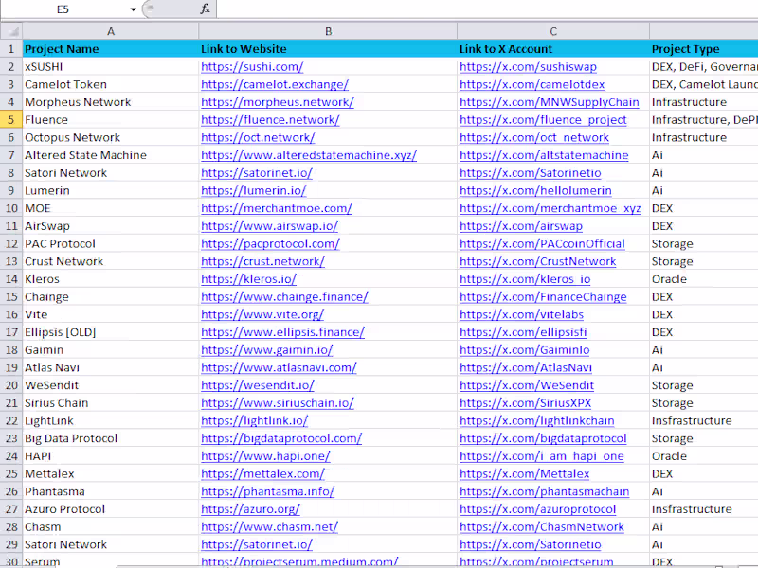This screenshot has width=758, height=568.
Task: Open the https://www.gaimin.io/ link
Action: point(267,350)
